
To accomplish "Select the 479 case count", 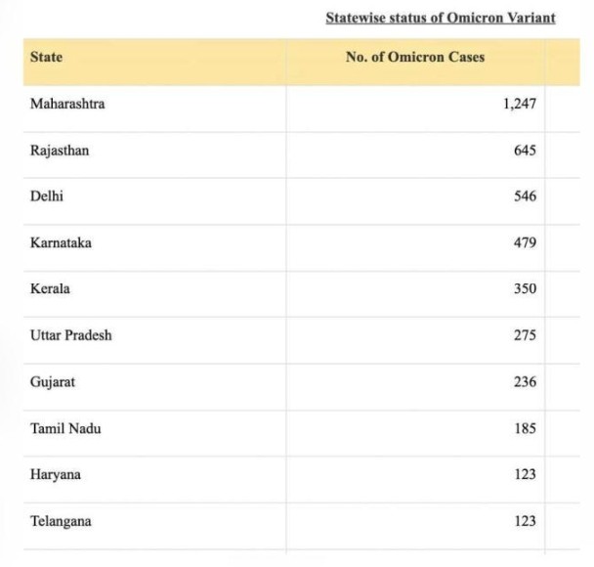I will [525, 242].
